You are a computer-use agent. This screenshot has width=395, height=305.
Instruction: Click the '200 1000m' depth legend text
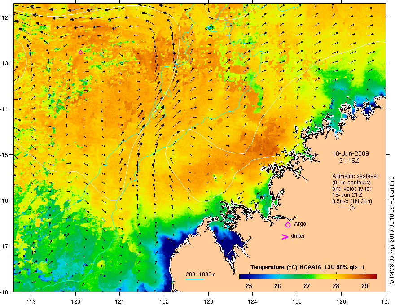point(201,274)
